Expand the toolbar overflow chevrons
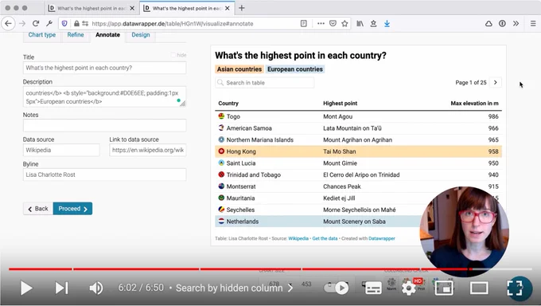This screenshot has width=541, height=306. tap(516, 24)
